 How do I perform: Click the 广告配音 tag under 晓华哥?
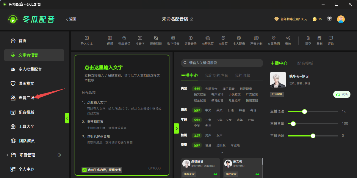coord(277,94)
